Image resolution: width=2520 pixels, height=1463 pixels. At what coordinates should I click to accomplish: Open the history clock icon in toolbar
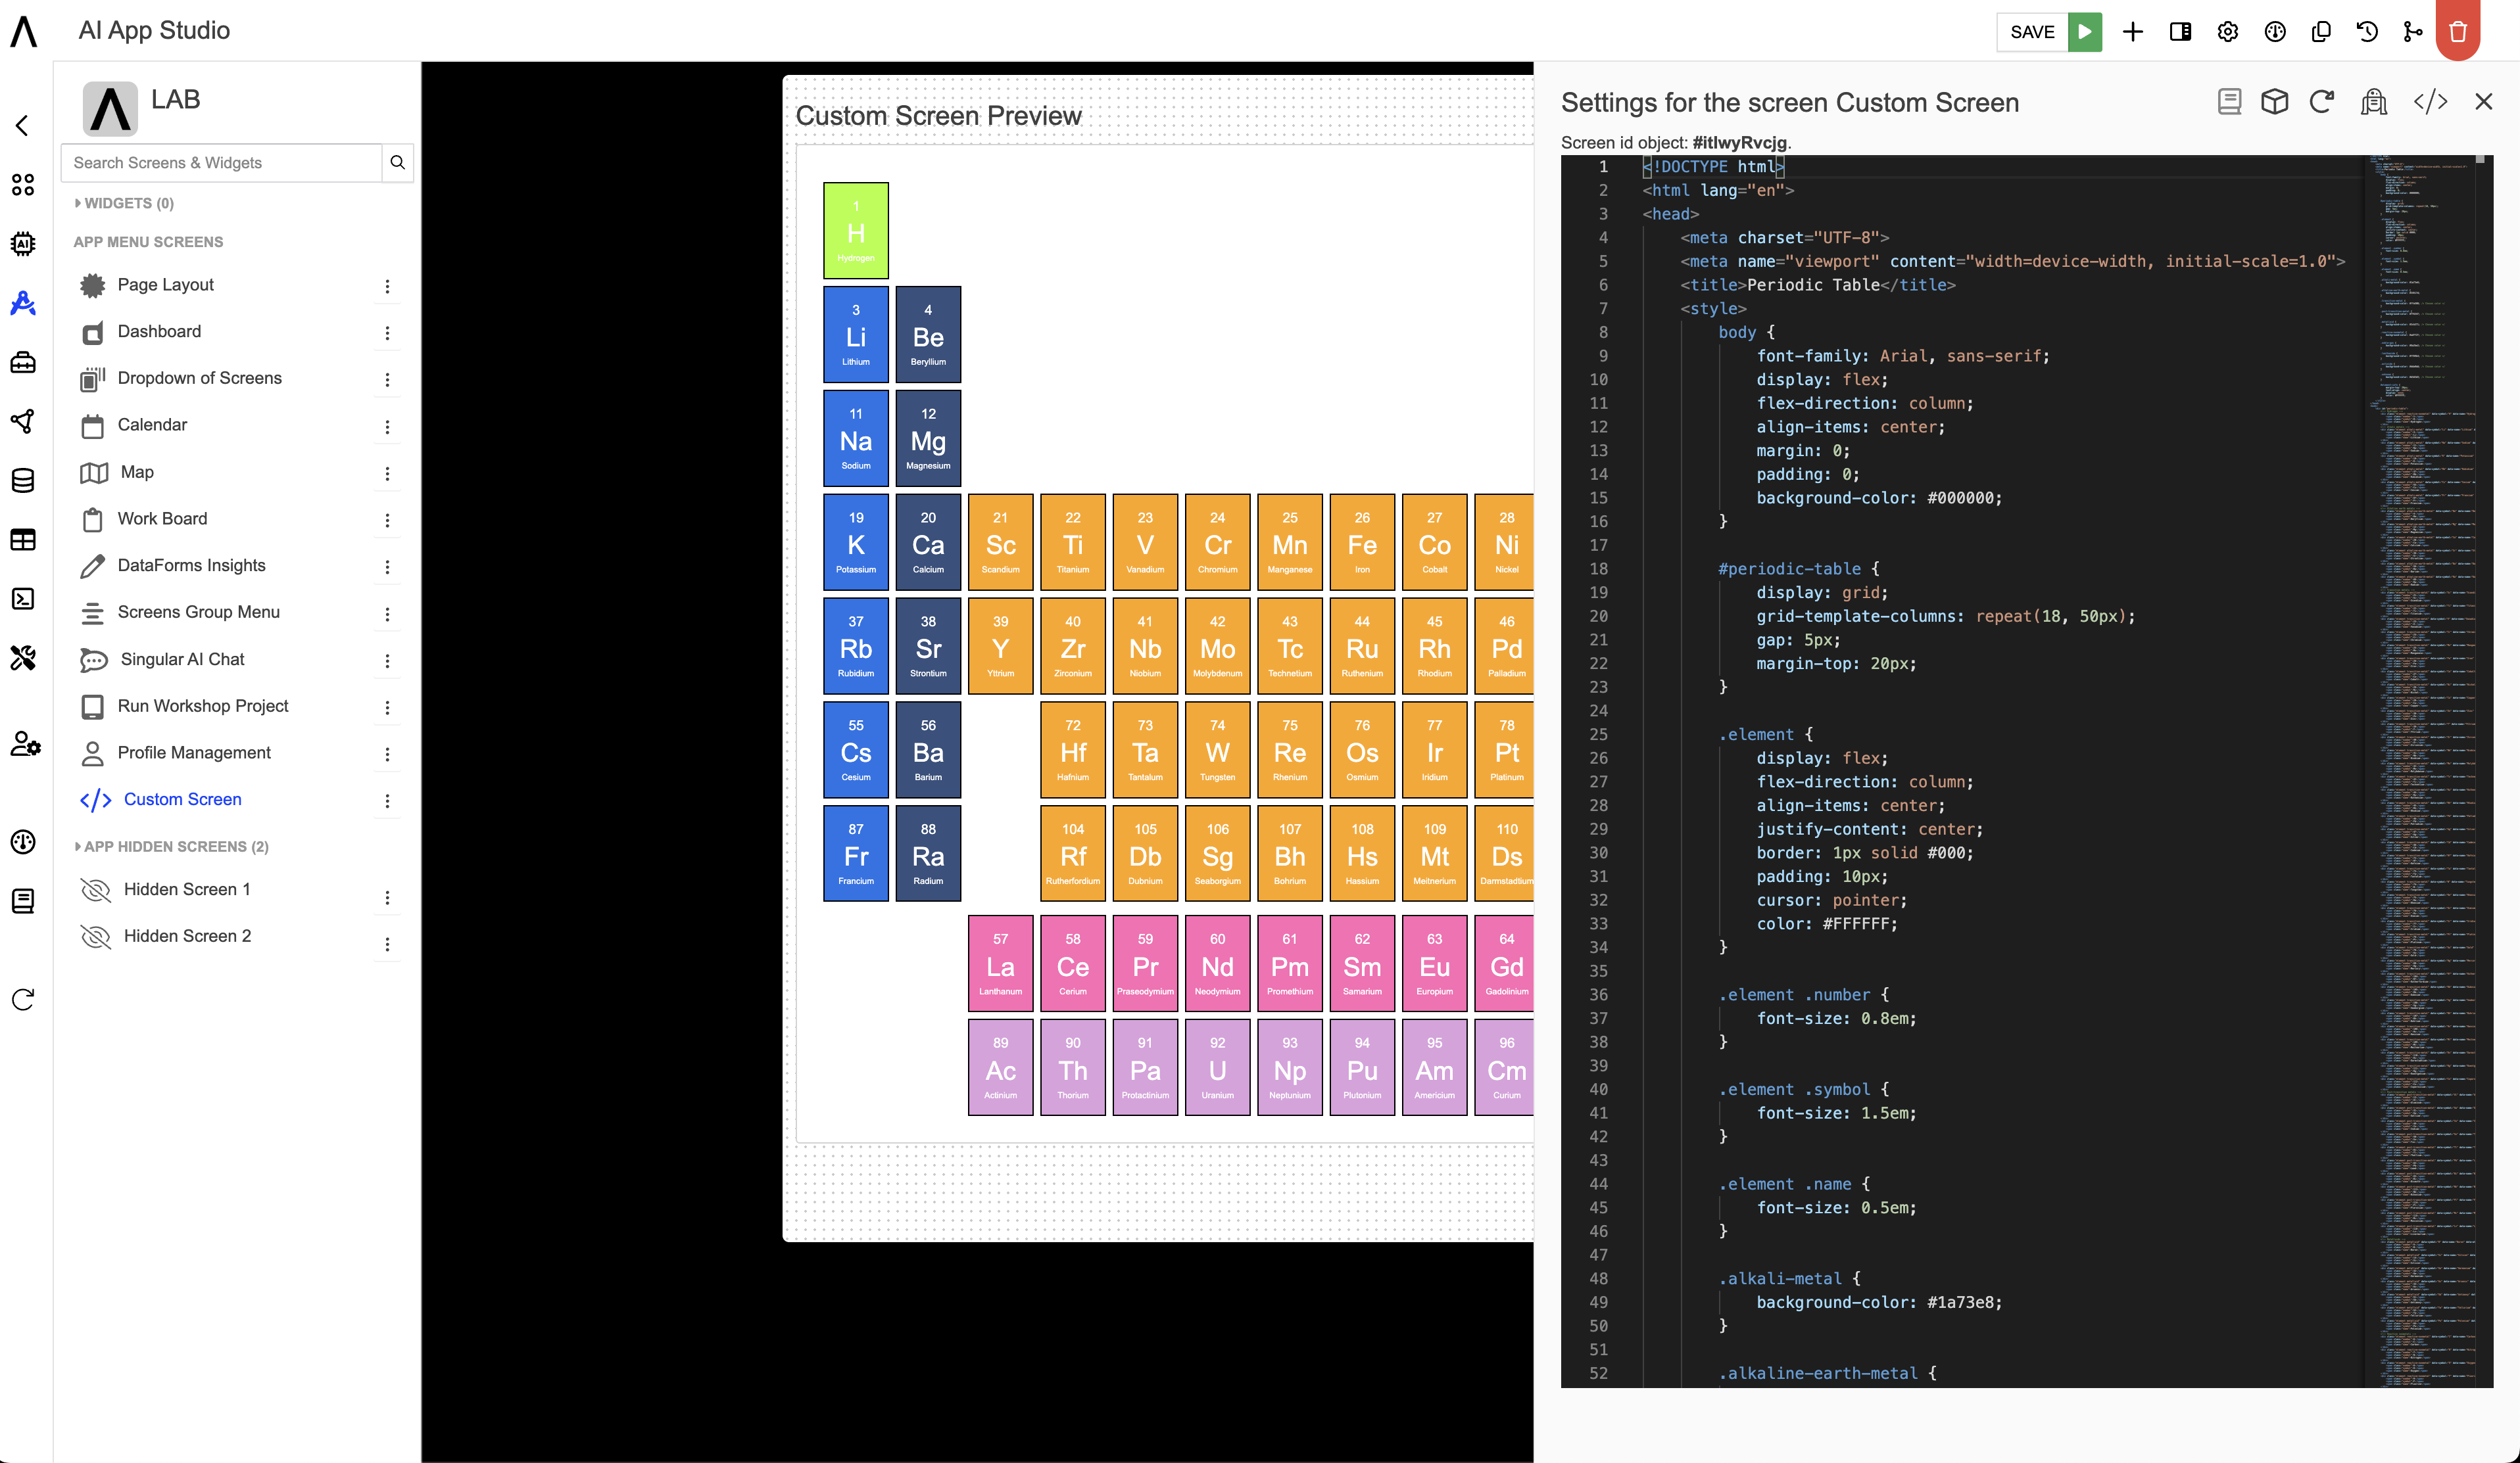(2366, 32)
